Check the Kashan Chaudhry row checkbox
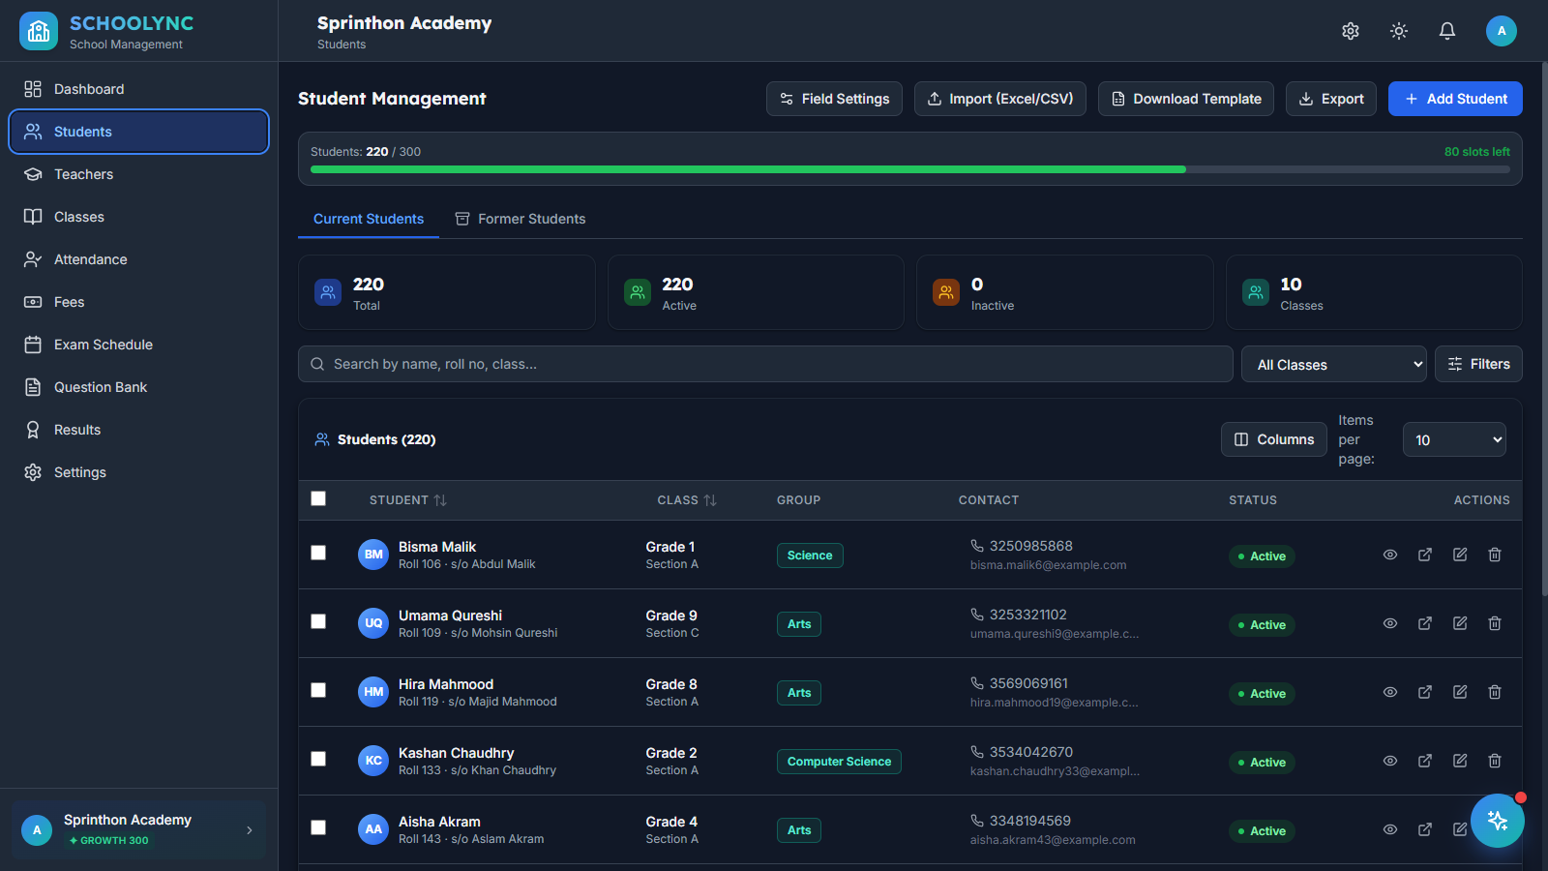1548x871 pixels. coord(318,759)
